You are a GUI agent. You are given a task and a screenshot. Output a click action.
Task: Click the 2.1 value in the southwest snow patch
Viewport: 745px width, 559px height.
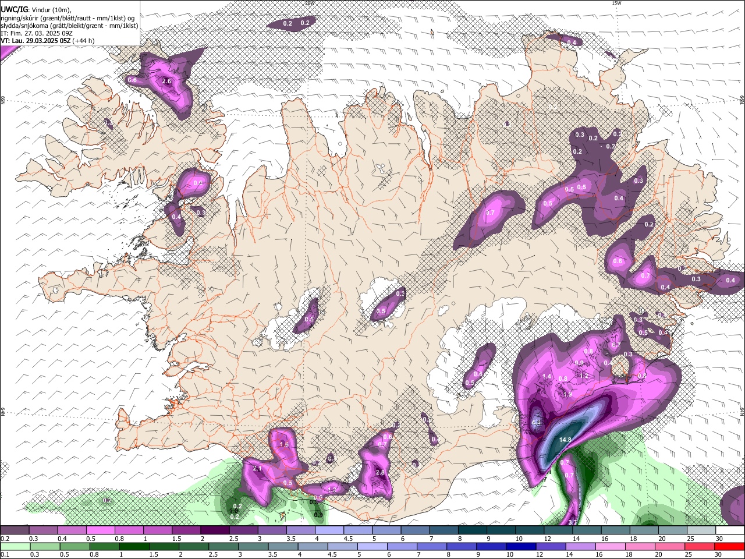tap(257, 468)
